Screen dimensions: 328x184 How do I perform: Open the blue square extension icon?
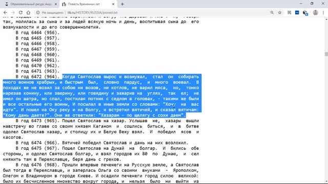click(297, 12)
